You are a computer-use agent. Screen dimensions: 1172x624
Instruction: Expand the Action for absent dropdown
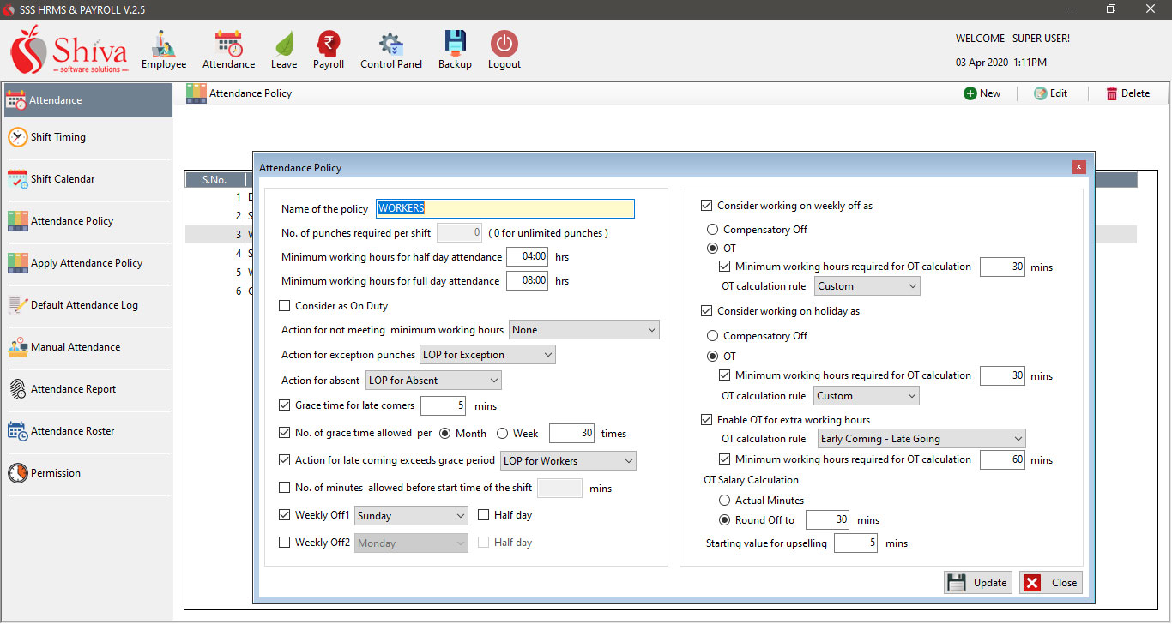tap(433, 381)
